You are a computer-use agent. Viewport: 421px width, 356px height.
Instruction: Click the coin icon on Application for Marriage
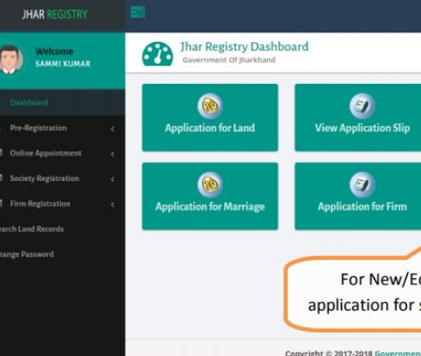coord(210,185)
